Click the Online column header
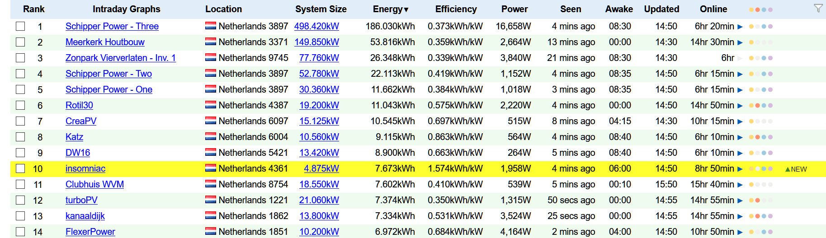The image size is (826, 238). point(713,9)
